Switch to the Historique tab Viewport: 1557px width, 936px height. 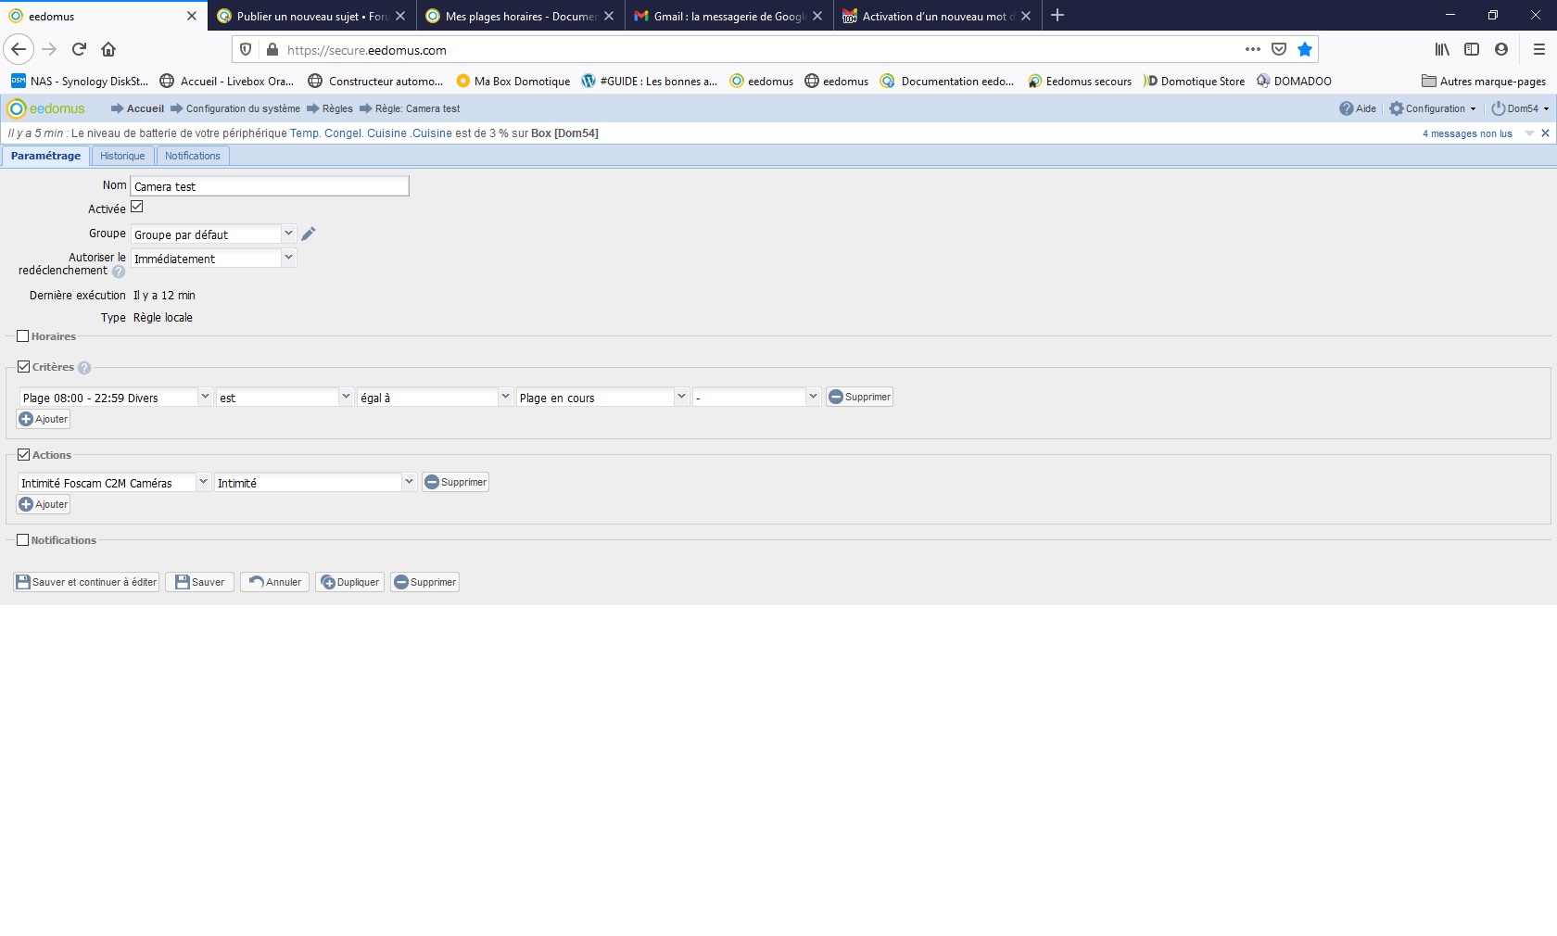(122, 156)
